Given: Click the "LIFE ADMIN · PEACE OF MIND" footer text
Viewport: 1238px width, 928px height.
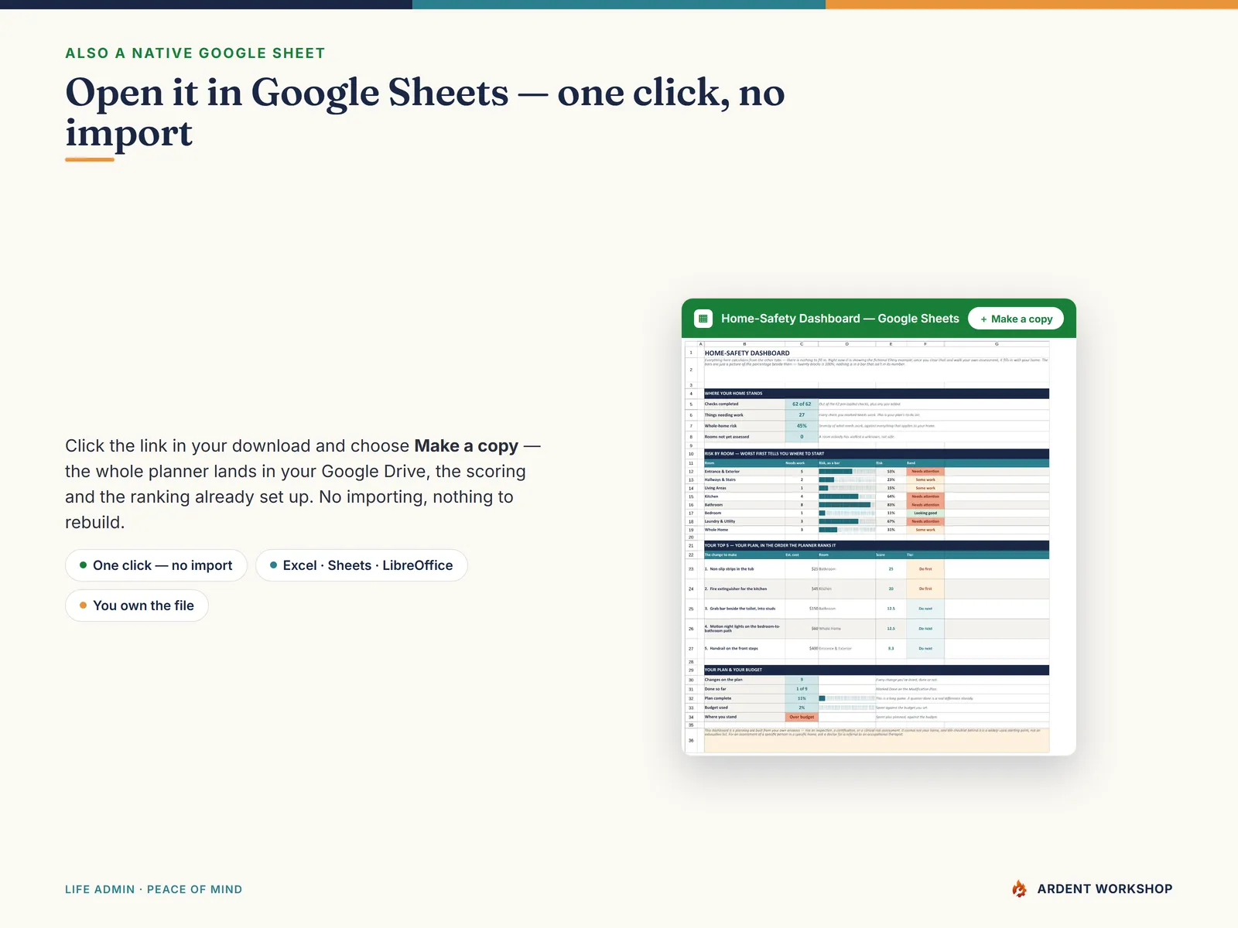Looking at the screenshot, I should click(153, 889).
